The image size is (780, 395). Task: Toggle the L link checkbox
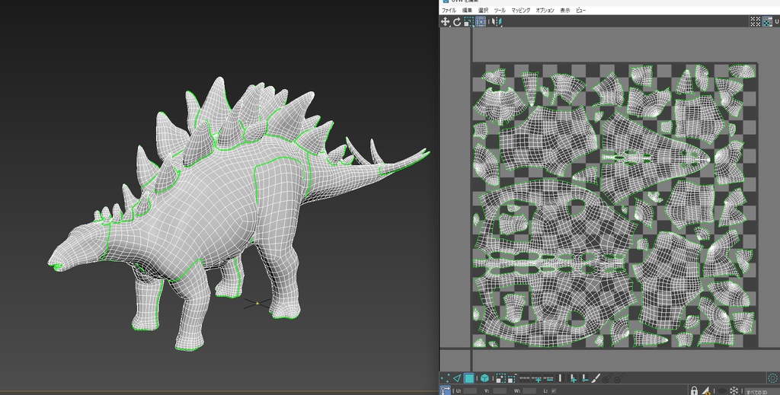pos(554,390)
